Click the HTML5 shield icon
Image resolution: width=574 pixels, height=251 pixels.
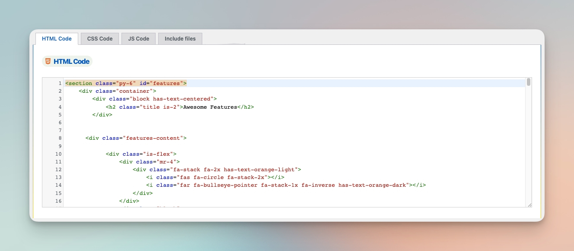(48, 61)
